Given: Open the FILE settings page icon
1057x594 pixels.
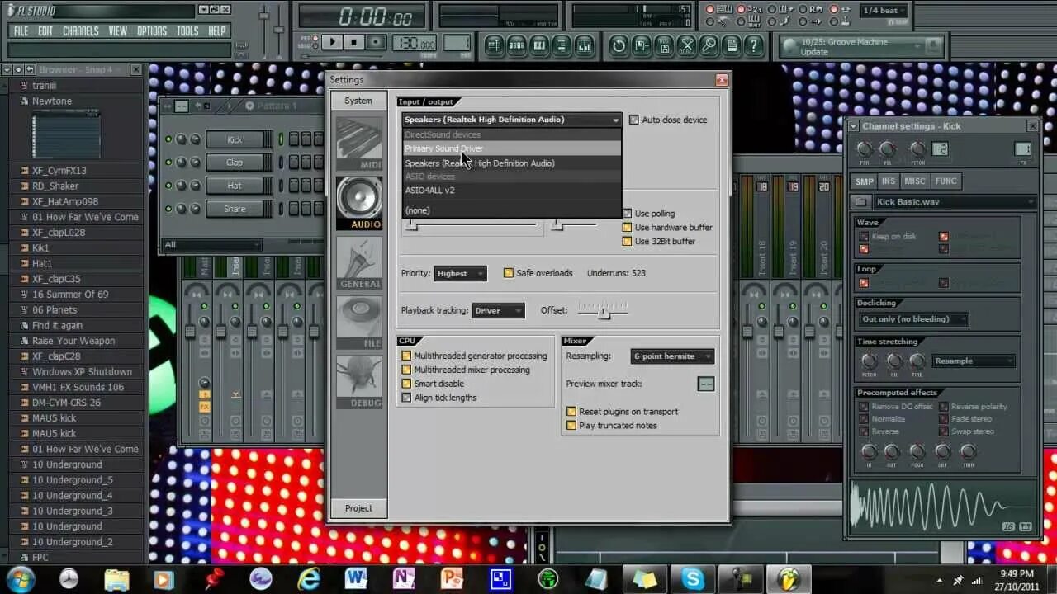Looking at the screenshot, I should point(359,322).
